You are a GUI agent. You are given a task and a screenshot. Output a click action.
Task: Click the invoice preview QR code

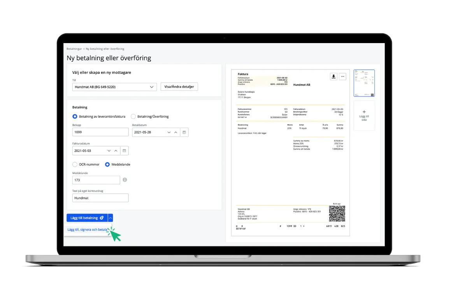click(337, 213)
